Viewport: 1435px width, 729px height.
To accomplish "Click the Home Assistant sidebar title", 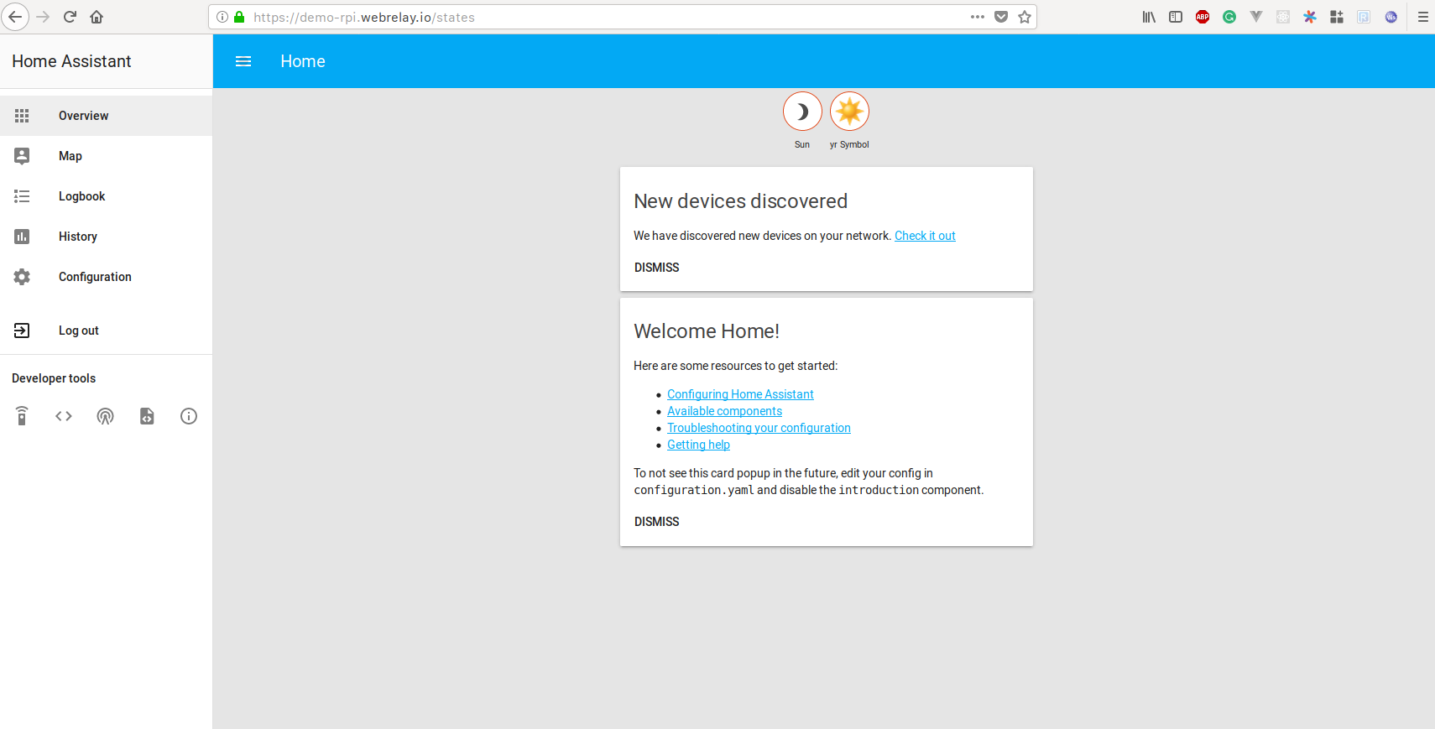I will click(71, 61).
